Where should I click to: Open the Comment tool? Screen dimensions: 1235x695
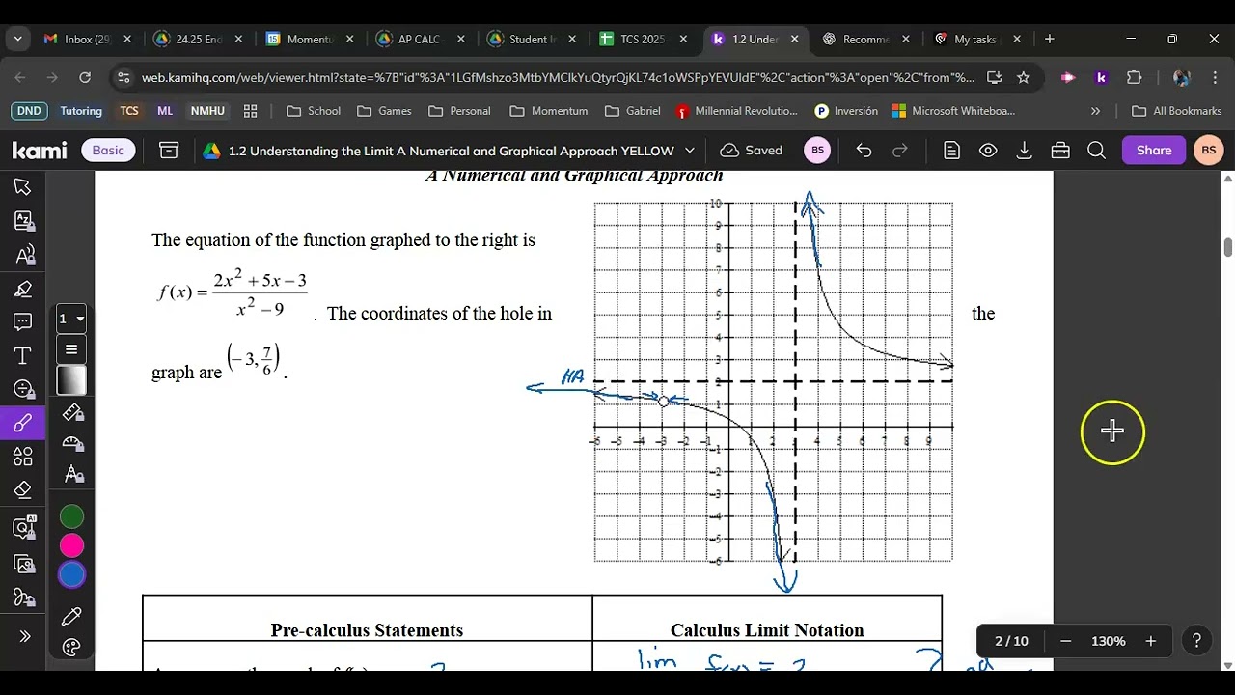(x=23, y=321)
